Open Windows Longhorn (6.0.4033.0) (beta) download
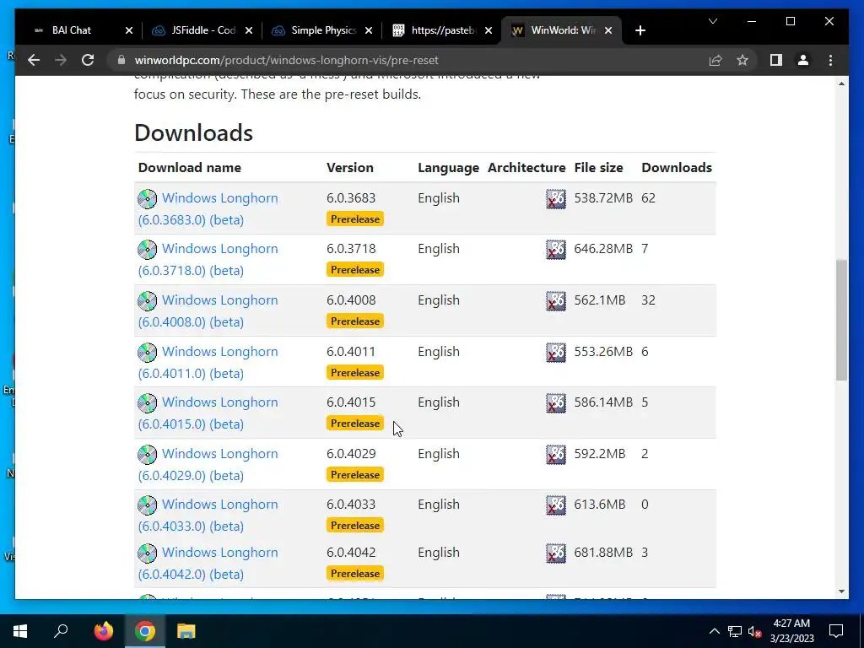 click(x=208, y=516)
